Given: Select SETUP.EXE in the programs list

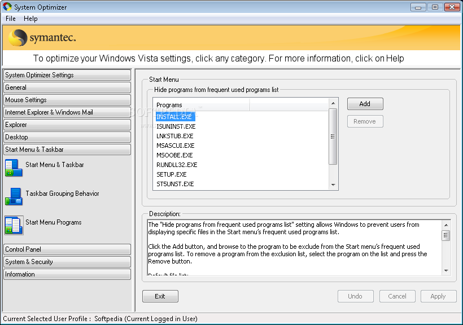Looking at the screenshot, I should [172, 174].
